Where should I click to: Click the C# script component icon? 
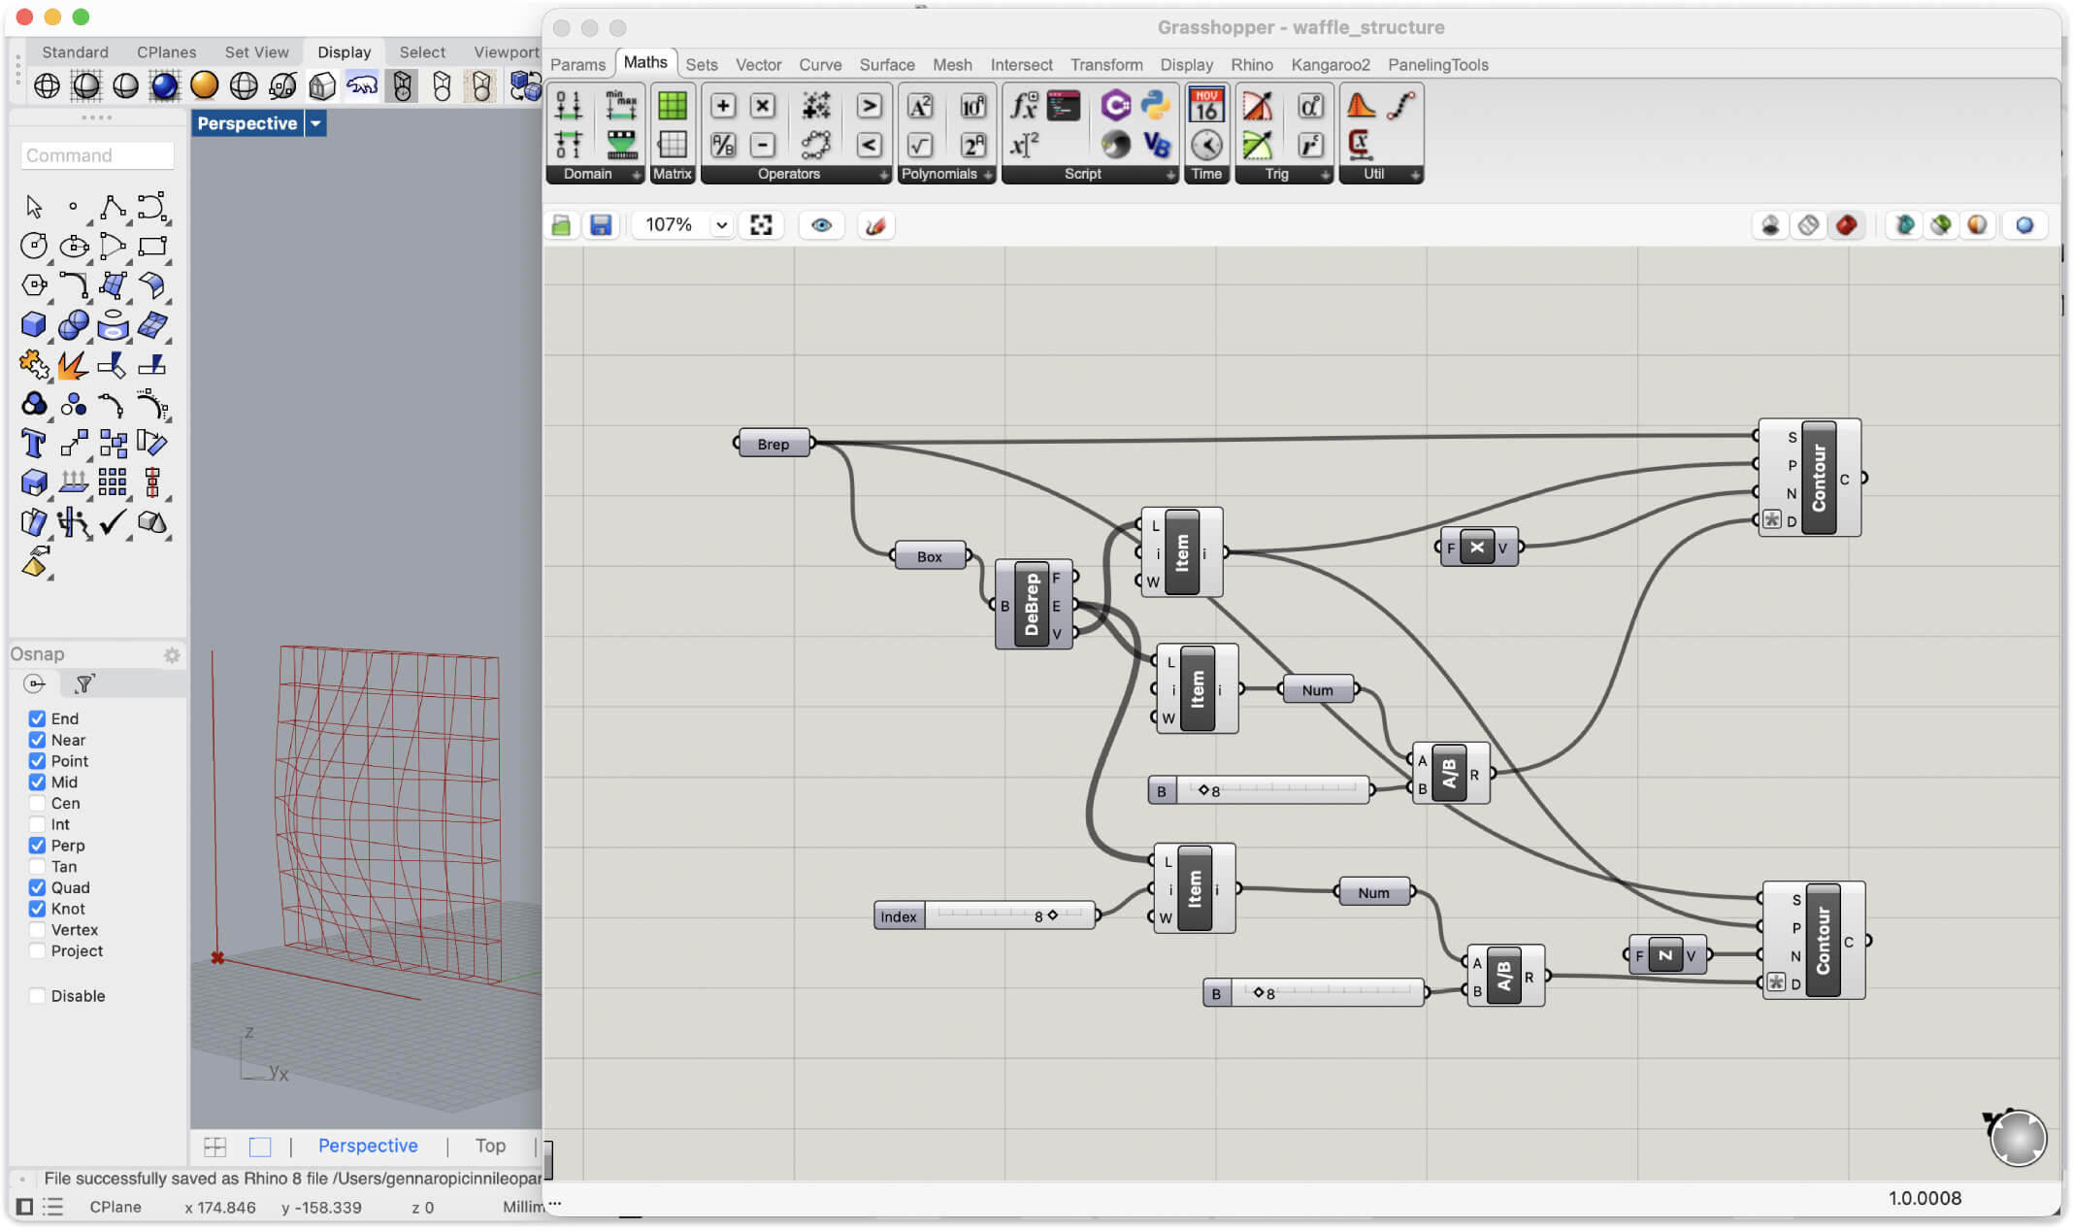coord(1115,104)
